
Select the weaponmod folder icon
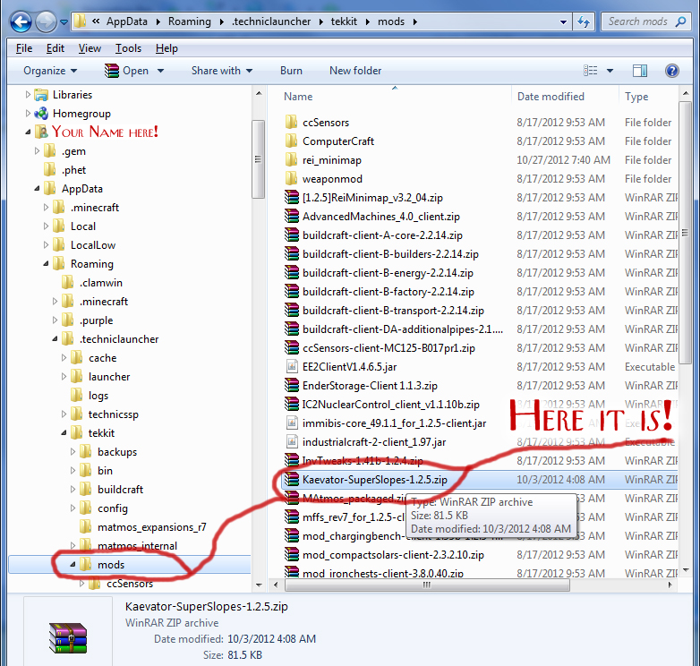292,178
